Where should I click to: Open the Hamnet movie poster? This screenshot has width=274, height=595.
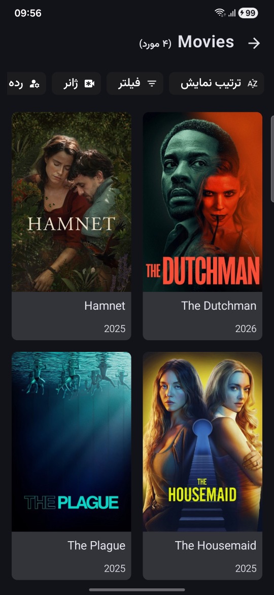(72, 202)
